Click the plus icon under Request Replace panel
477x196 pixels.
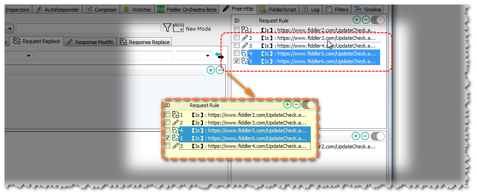(211, 70)
